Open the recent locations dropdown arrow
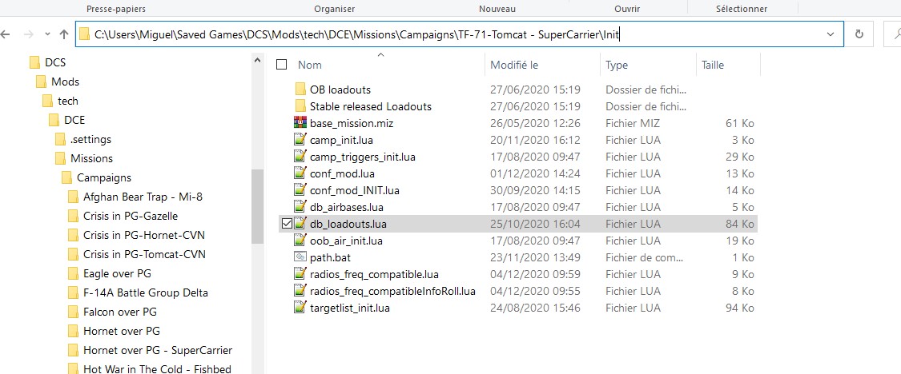This screenshot has height=374, width=901. point(48,34)
